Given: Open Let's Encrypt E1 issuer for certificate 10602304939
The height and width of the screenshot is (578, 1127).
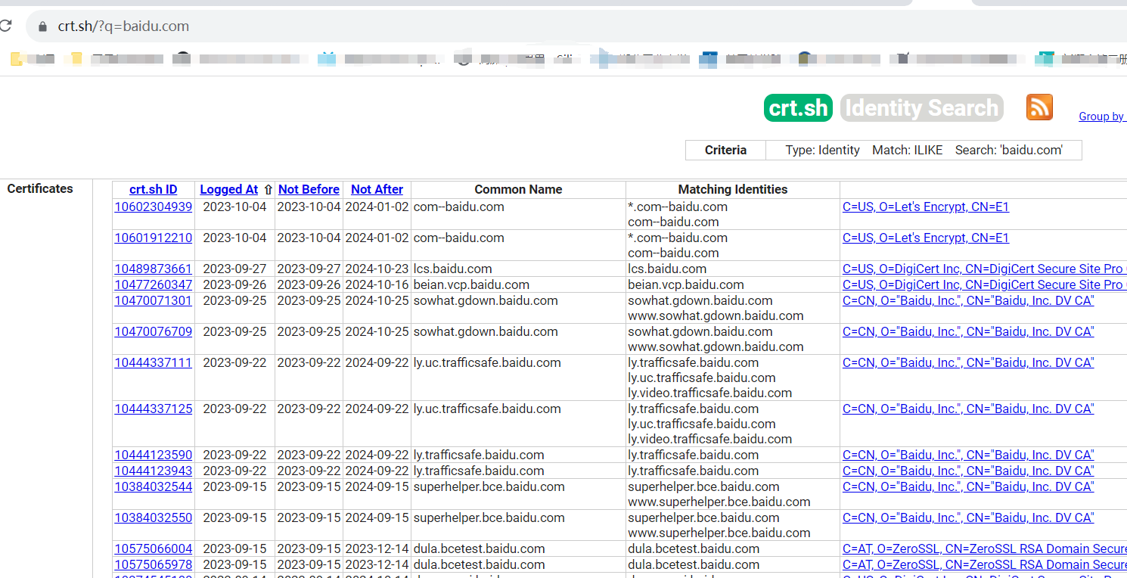Looking at the screenshot, I should point(926,207).
